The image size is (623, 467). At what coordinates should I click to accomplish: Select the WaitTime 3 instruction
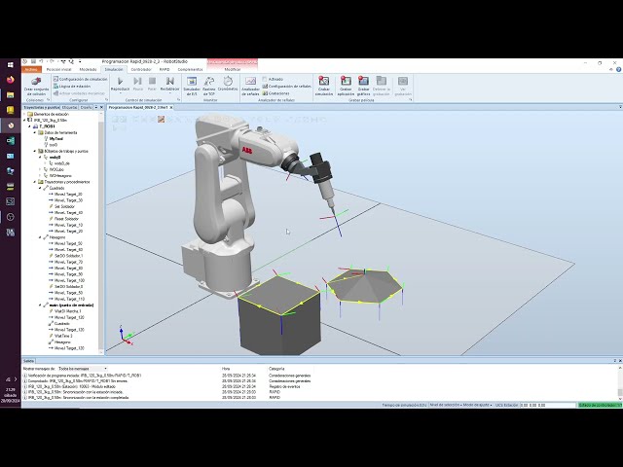63,336
